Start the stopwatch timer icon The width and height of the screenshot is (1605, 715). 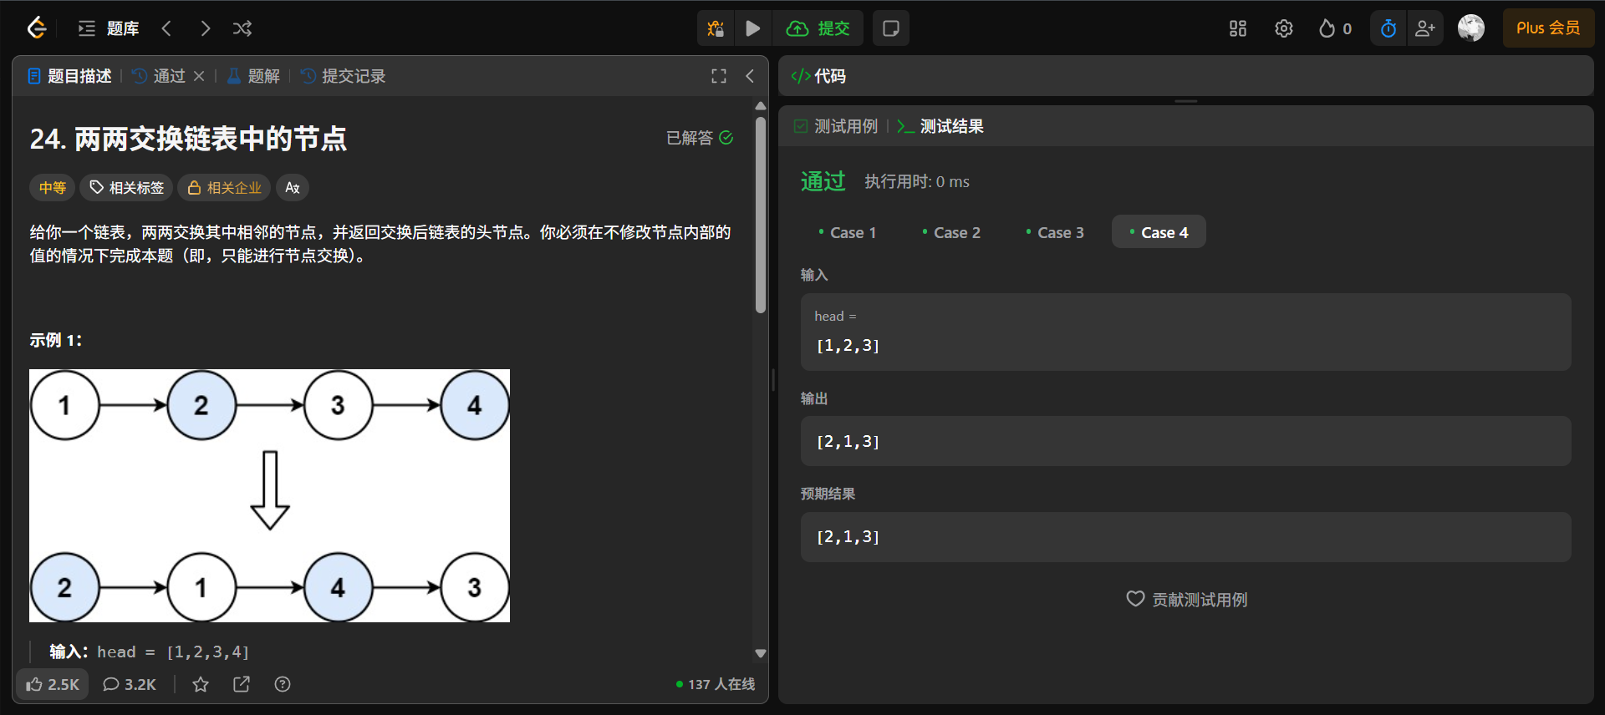(1388, 28)
